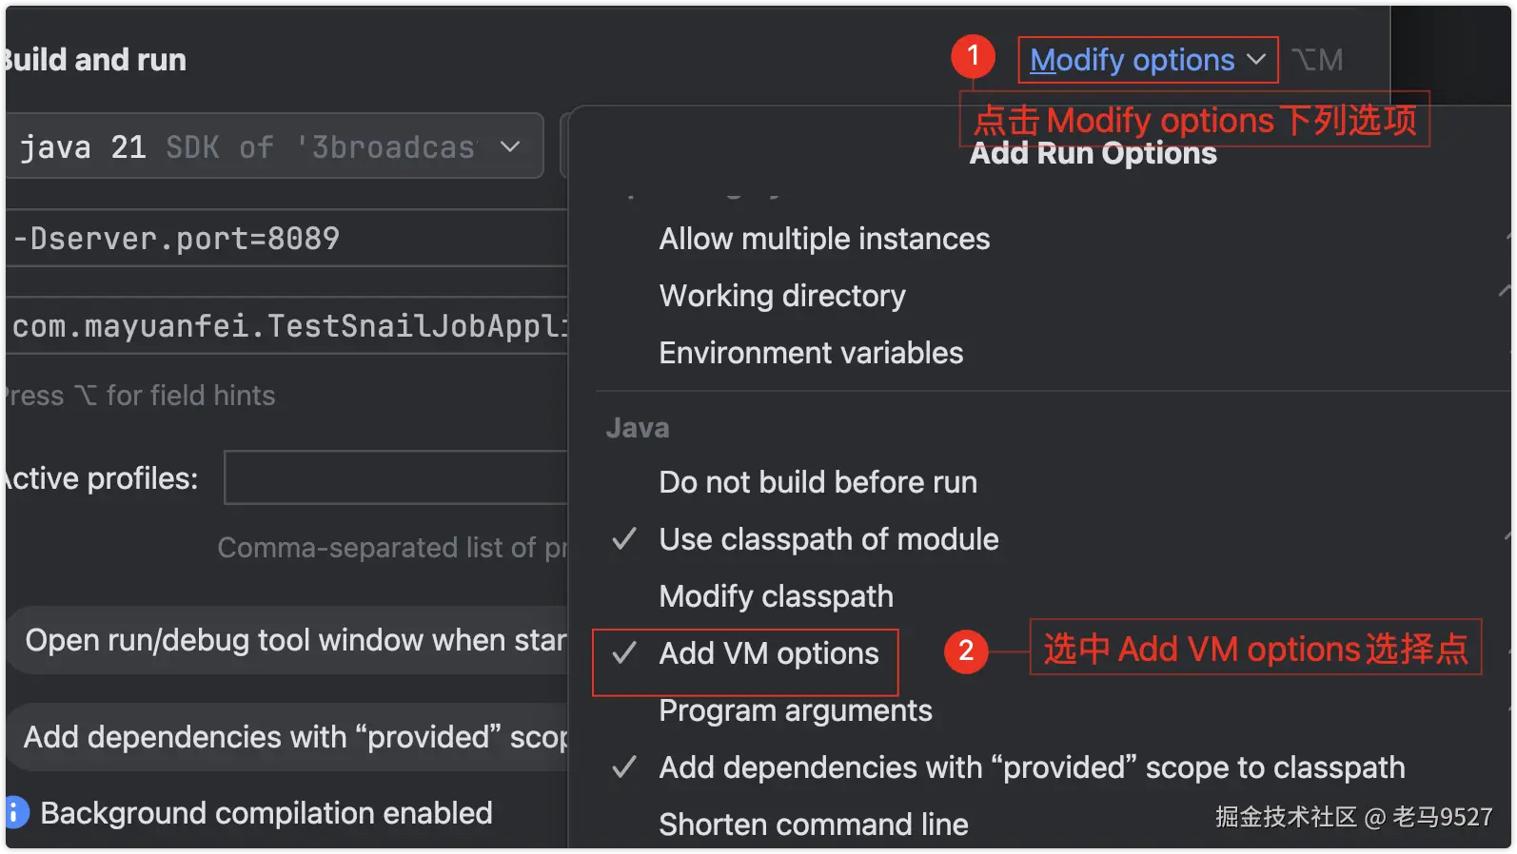Enable Do not build before run
Image resolution: width=1517 pixels, height=854 pixels.
[x=818, y=482]
